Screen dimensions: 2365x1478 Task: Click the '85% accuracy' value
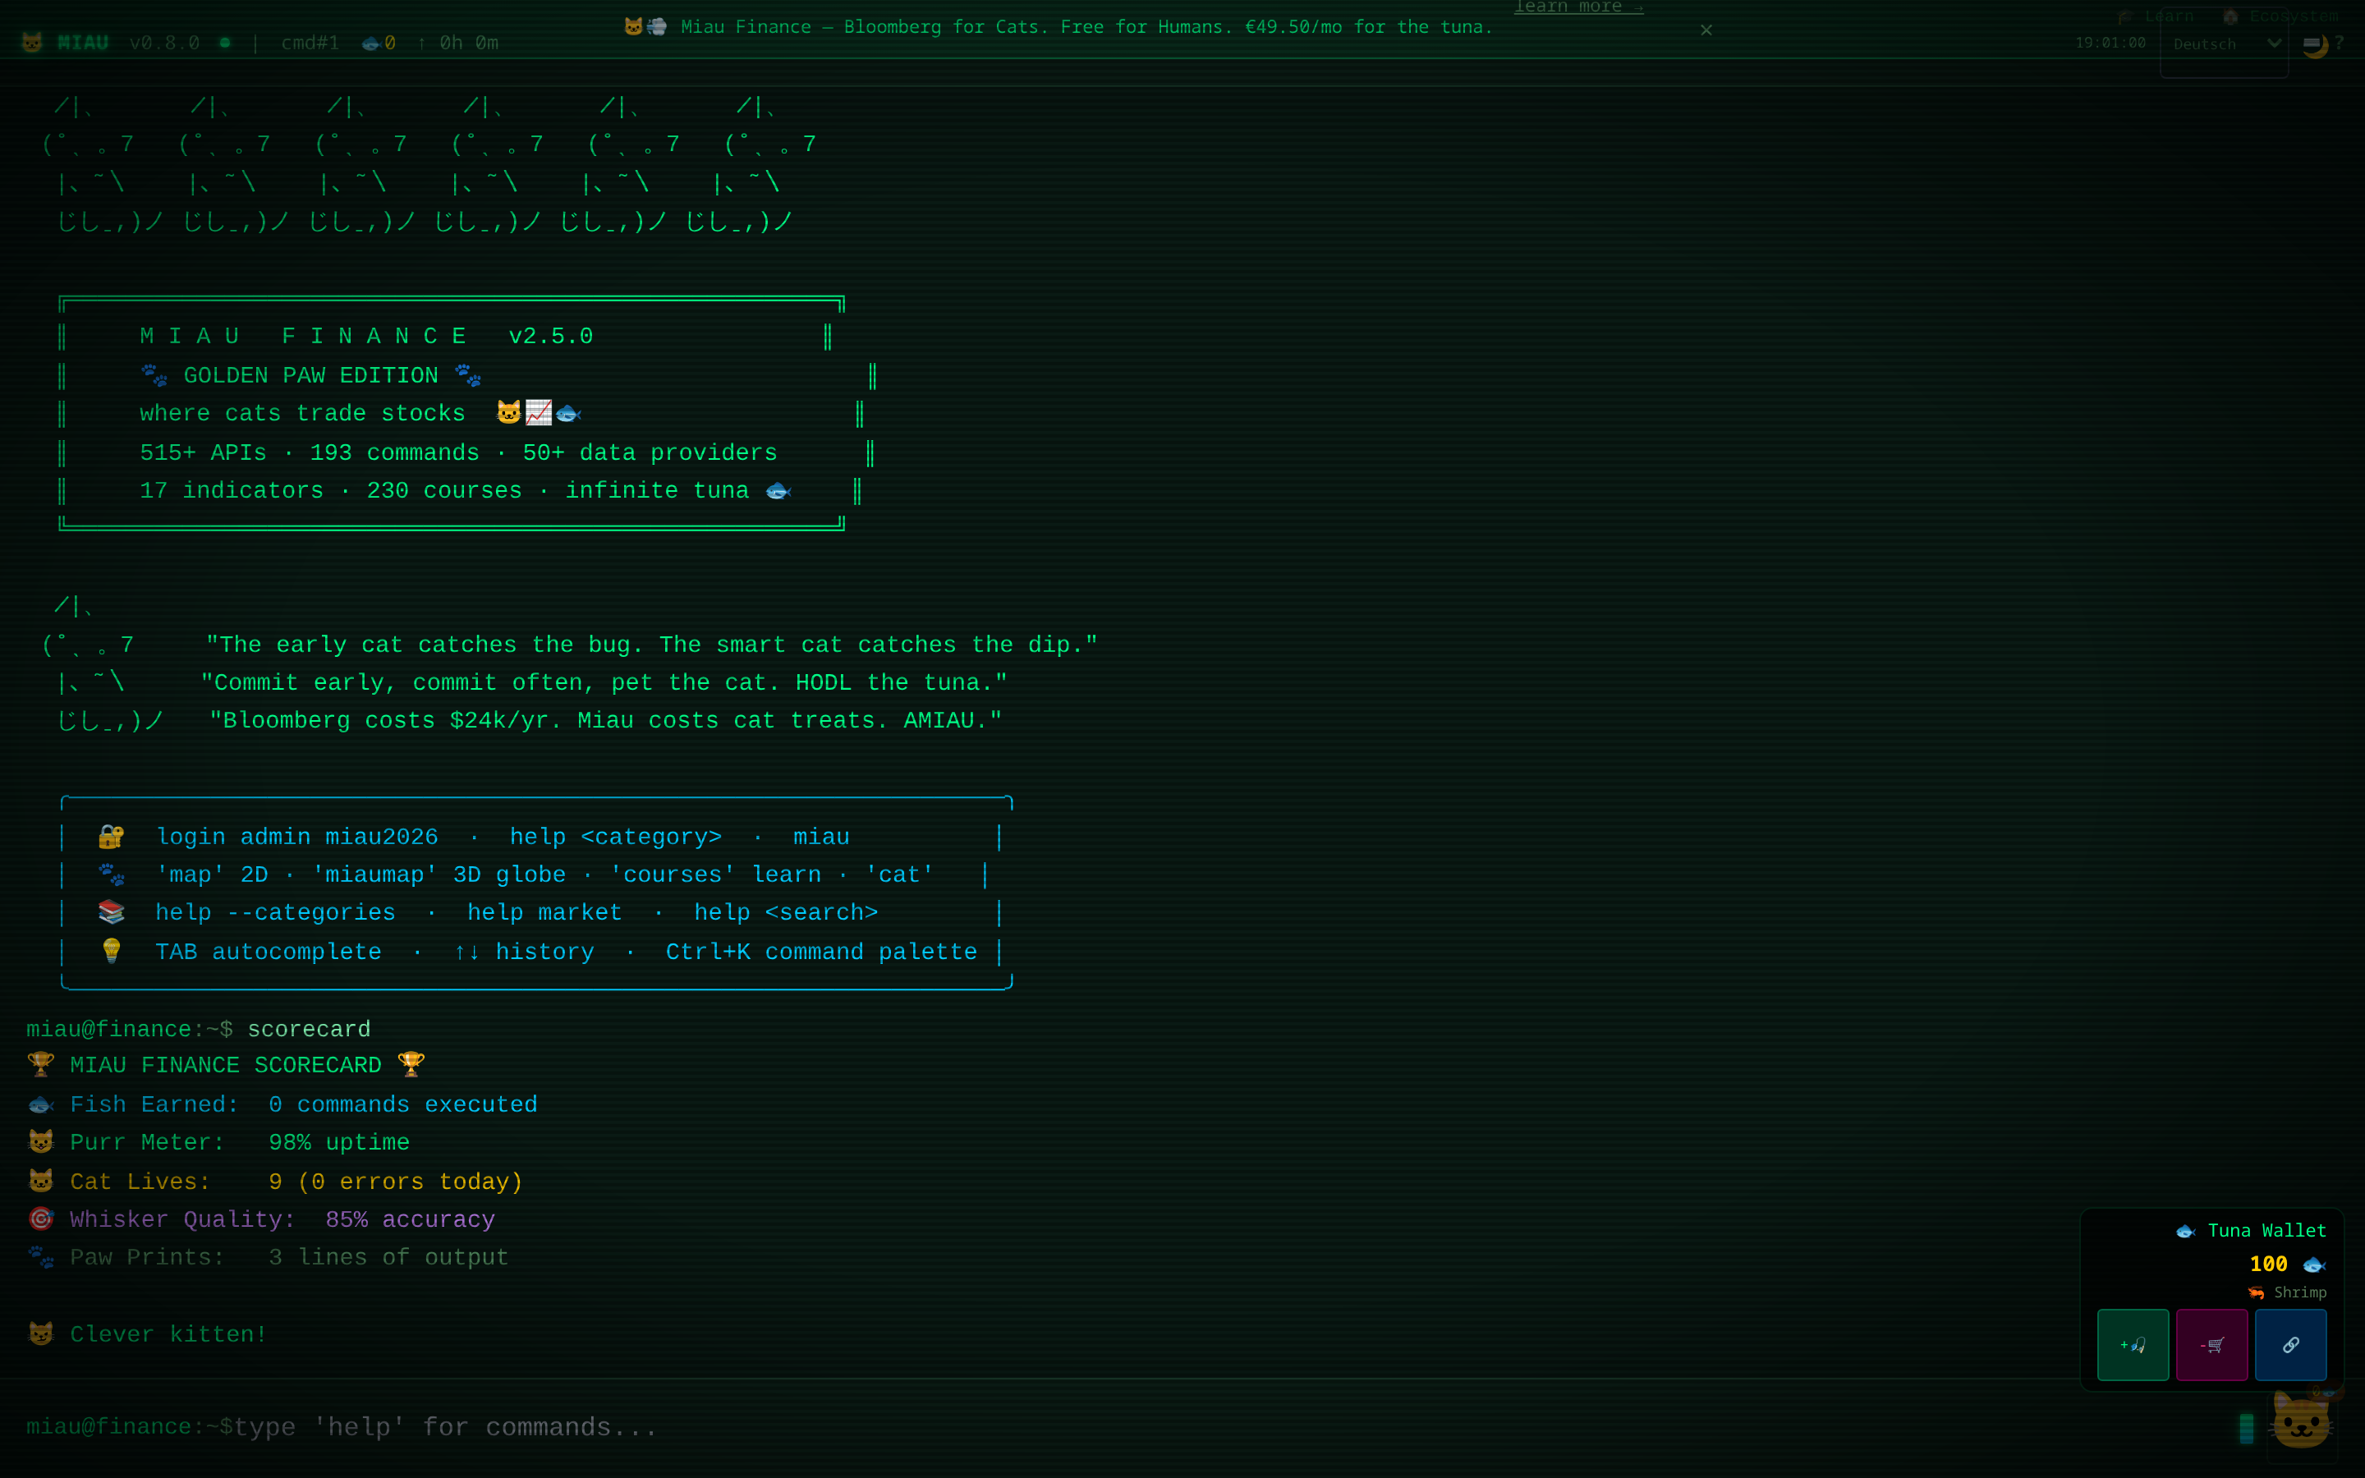tap(411, 1220)
